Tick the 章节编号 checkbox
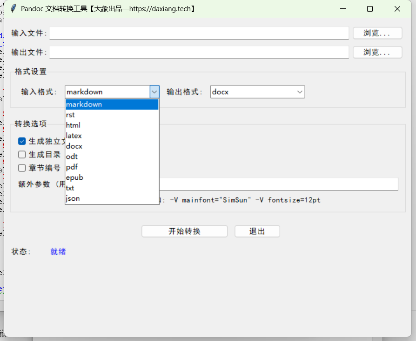The image size is (416, 341). coord(22,168)
